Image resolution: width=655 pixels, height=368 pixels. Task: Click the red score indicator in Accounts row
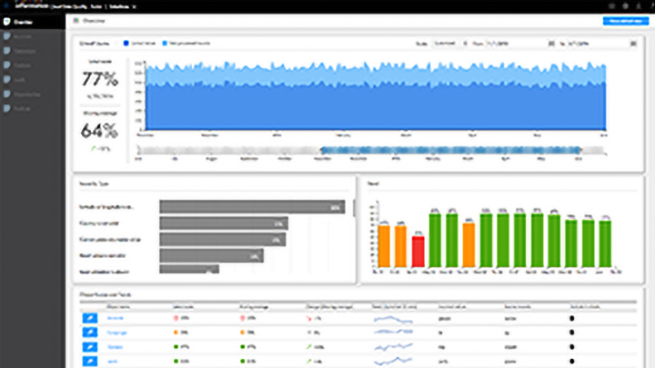click(x=176, y=318)
